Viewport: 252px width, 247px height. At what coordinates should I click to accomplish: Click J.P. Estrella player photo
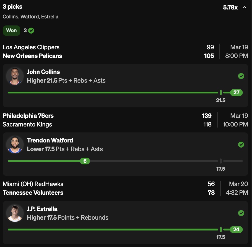pyautogui.click(x=15, y=213)
